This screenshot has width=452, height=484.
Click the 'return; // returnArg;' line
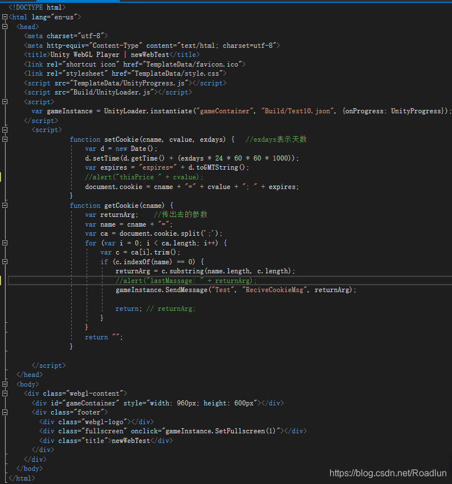point(156,309)
